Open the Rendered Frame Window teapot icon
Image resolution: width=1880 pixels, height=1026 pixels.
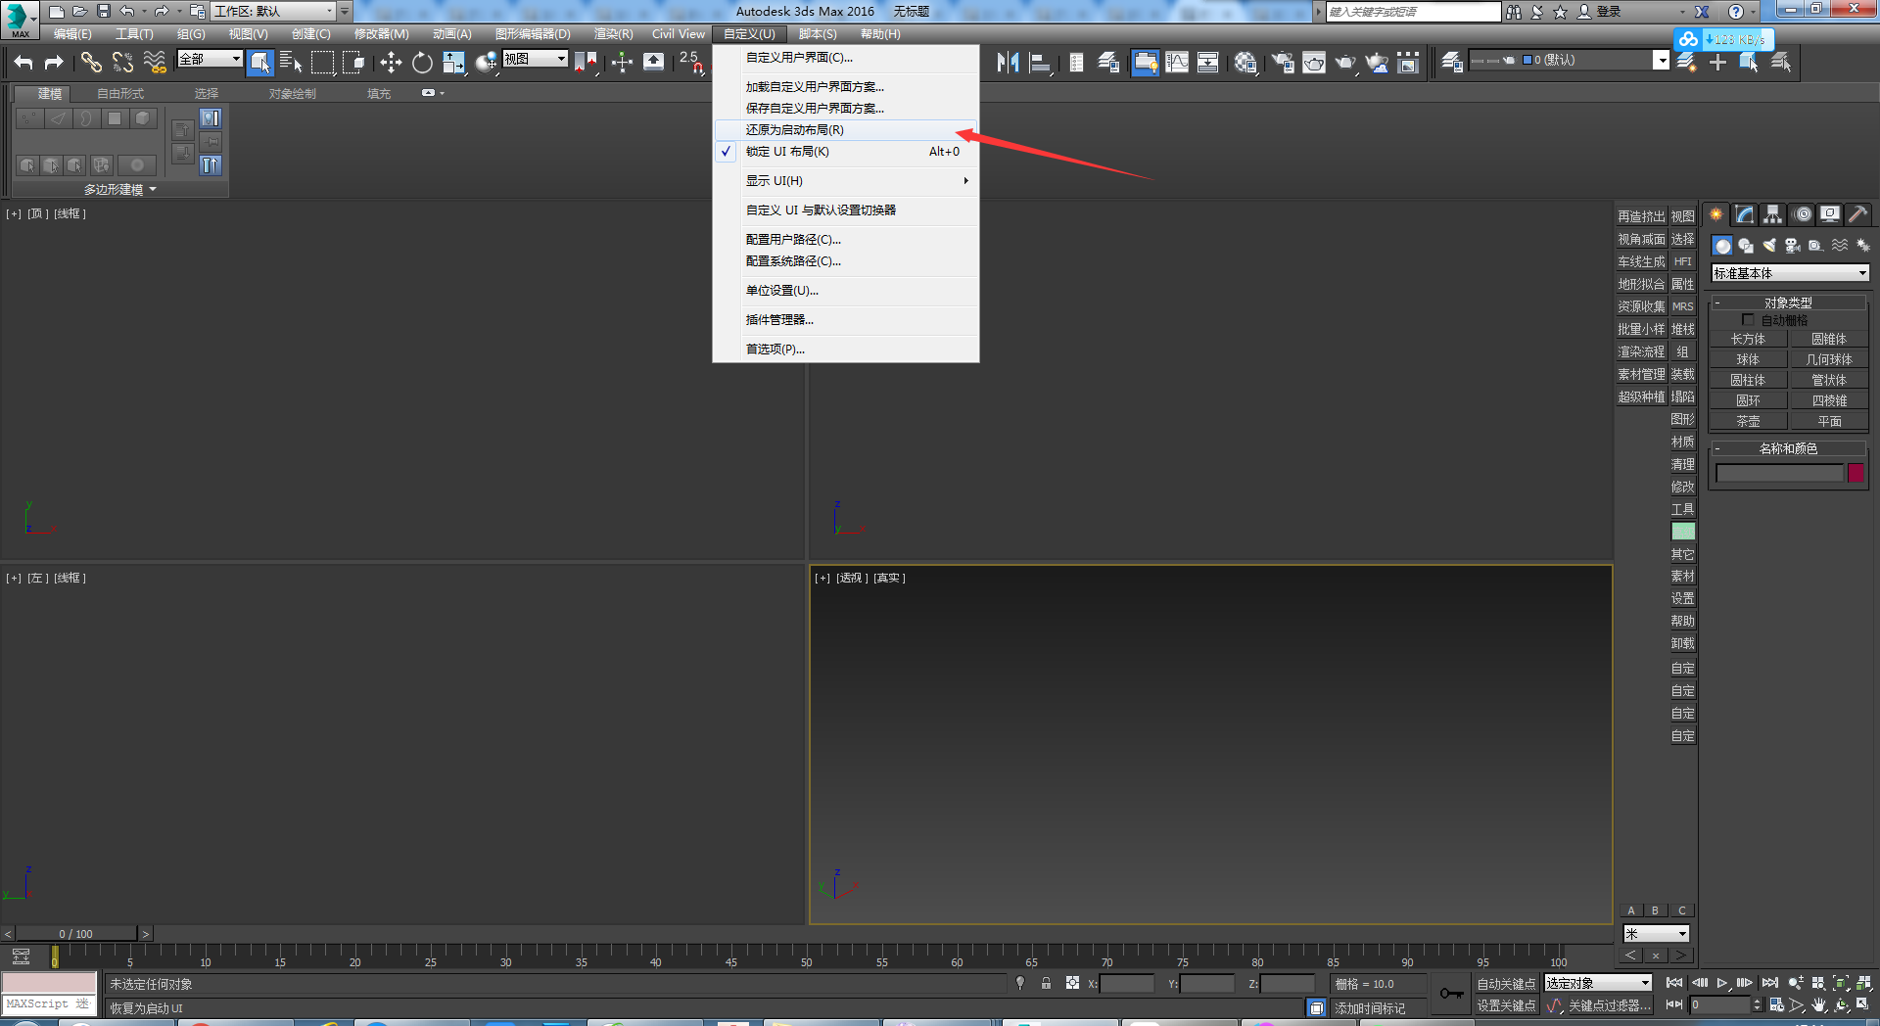(1313, 63)
